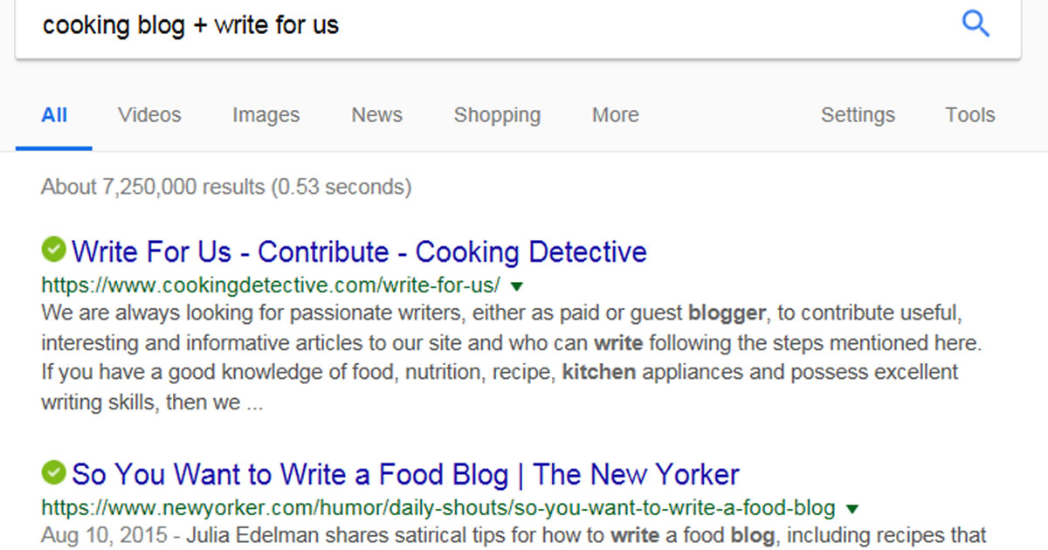Viewport: 1048px width, 550px height.
Task: Open the Write For Us Cooking Detective link
Action: (x=359, y=251)
